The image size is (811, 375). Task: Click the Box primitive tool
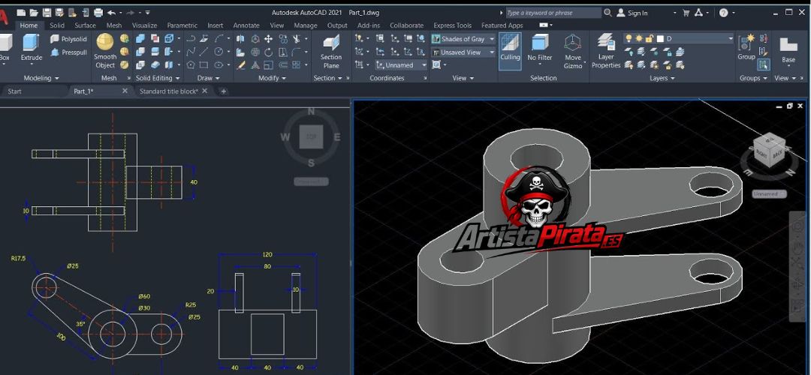[x=5, y=47]
